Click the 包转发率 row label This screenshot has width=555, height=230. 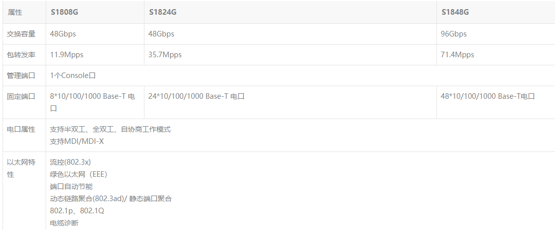pyautogui.click(x=21, y=55)
